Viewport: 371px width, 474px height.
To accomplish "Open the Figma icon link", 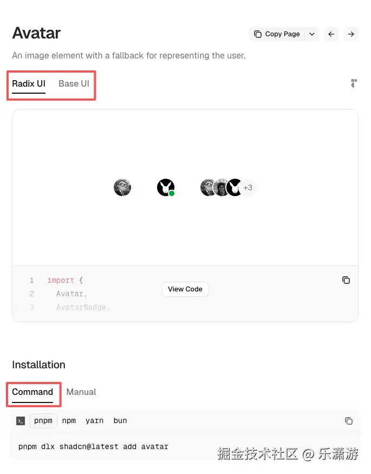I will coord(354,83).
